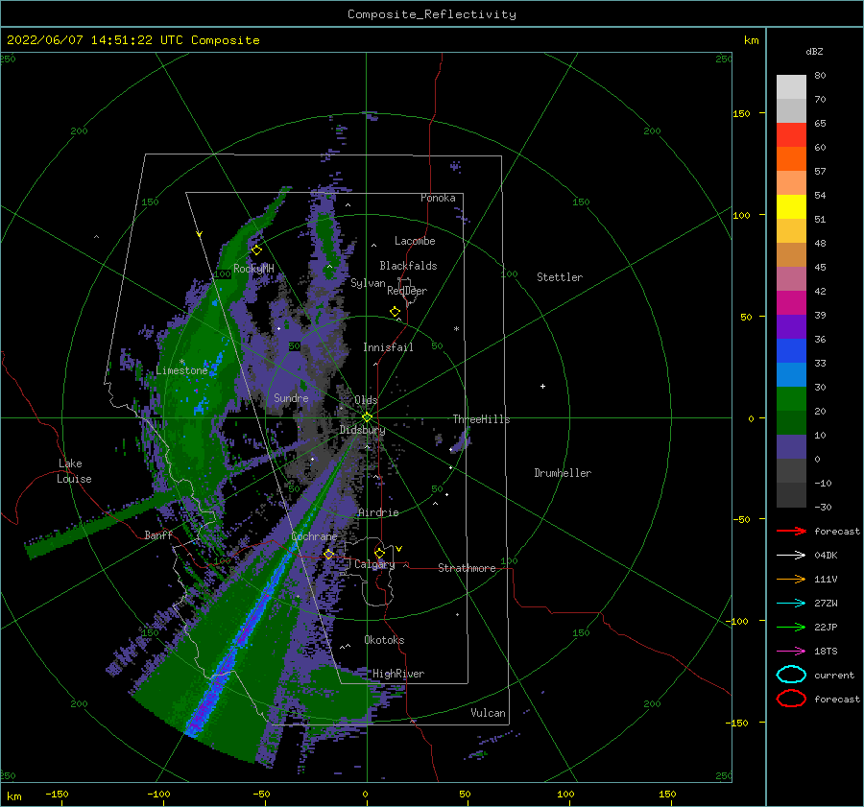The height and width of the screenshot is (807, 864).
Task: Select the orange 57-60 dBZ swatch
Action: point(791,159)
